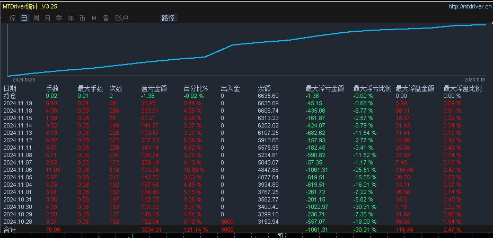Open the 季 quarterly tab
This screenshot has width=493, height=238.
(x=59, y=18)
